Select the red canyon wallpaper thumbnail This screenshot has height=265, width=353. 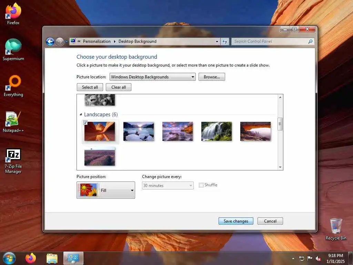click(x=100, y=131)
